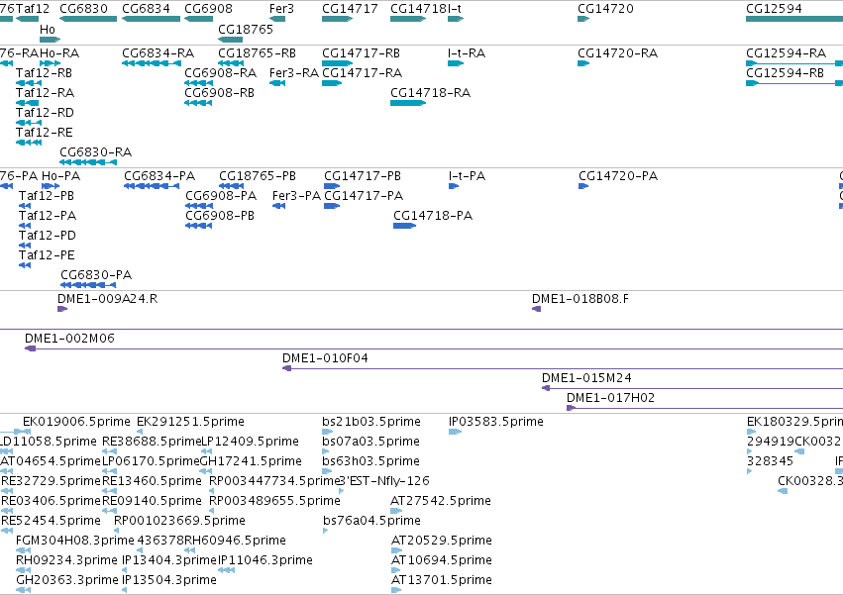Select transcript CG6830-RA
The image size is (843, 595).
click(95, 152)
